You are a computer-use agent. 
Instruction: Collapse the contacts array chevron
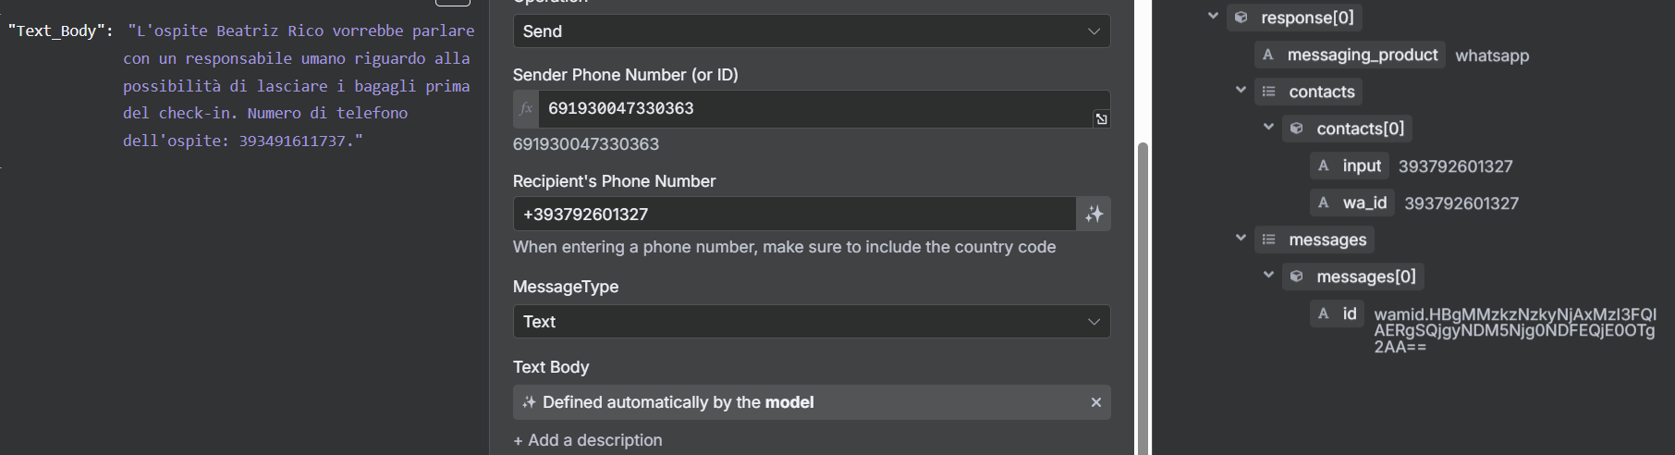click(1241, 90)
